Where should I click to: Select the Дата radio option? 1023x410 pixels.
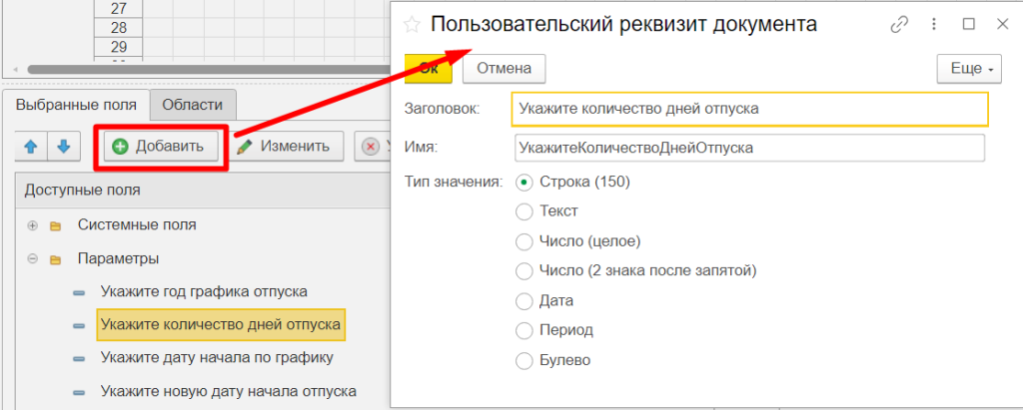click(523, 300)
